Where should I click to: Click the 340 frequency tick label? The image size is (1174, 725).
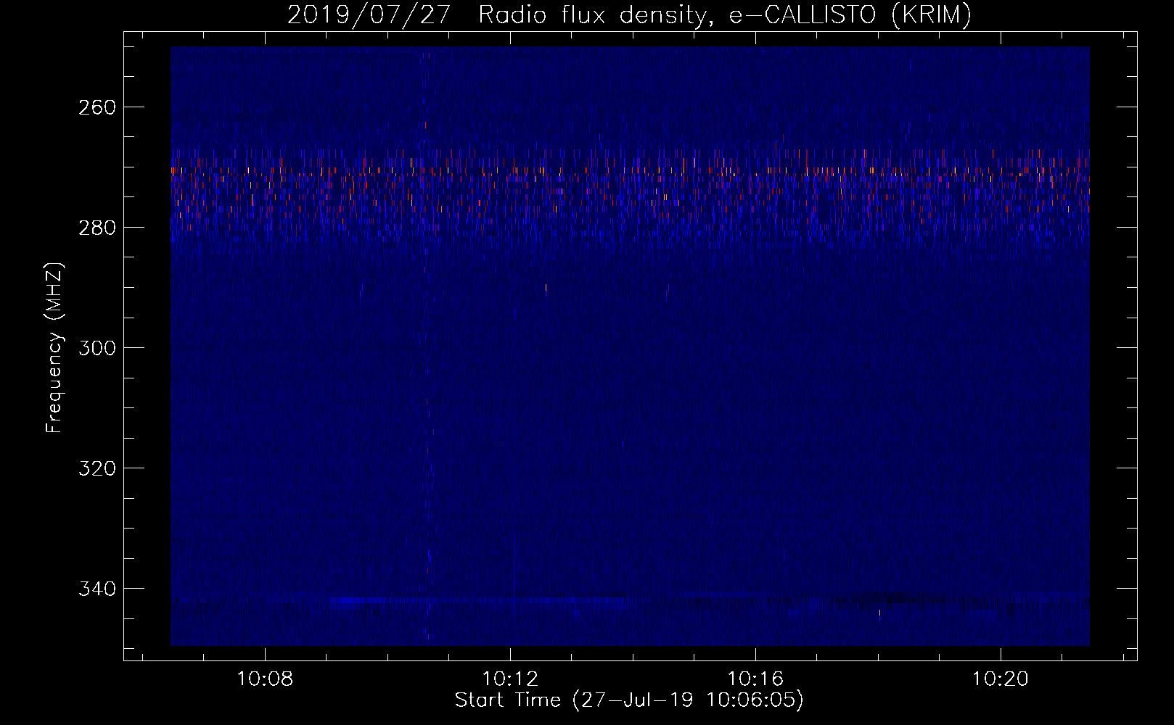(x=97, y=589)
